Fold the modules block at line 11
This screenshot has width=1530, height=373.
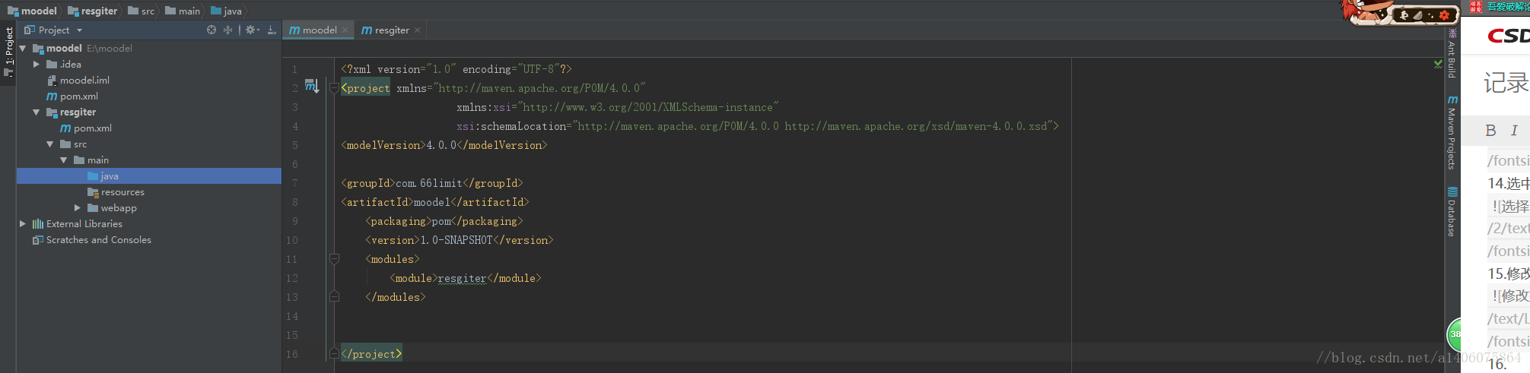click(334, 259)
